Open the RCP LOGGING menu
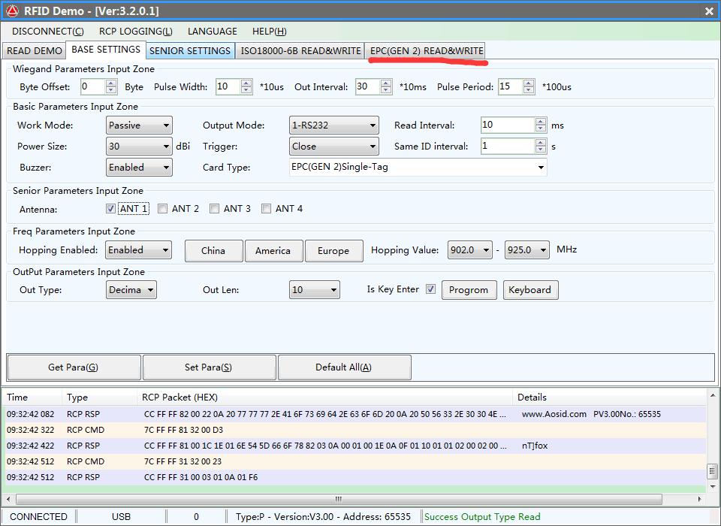 point(135,31)
